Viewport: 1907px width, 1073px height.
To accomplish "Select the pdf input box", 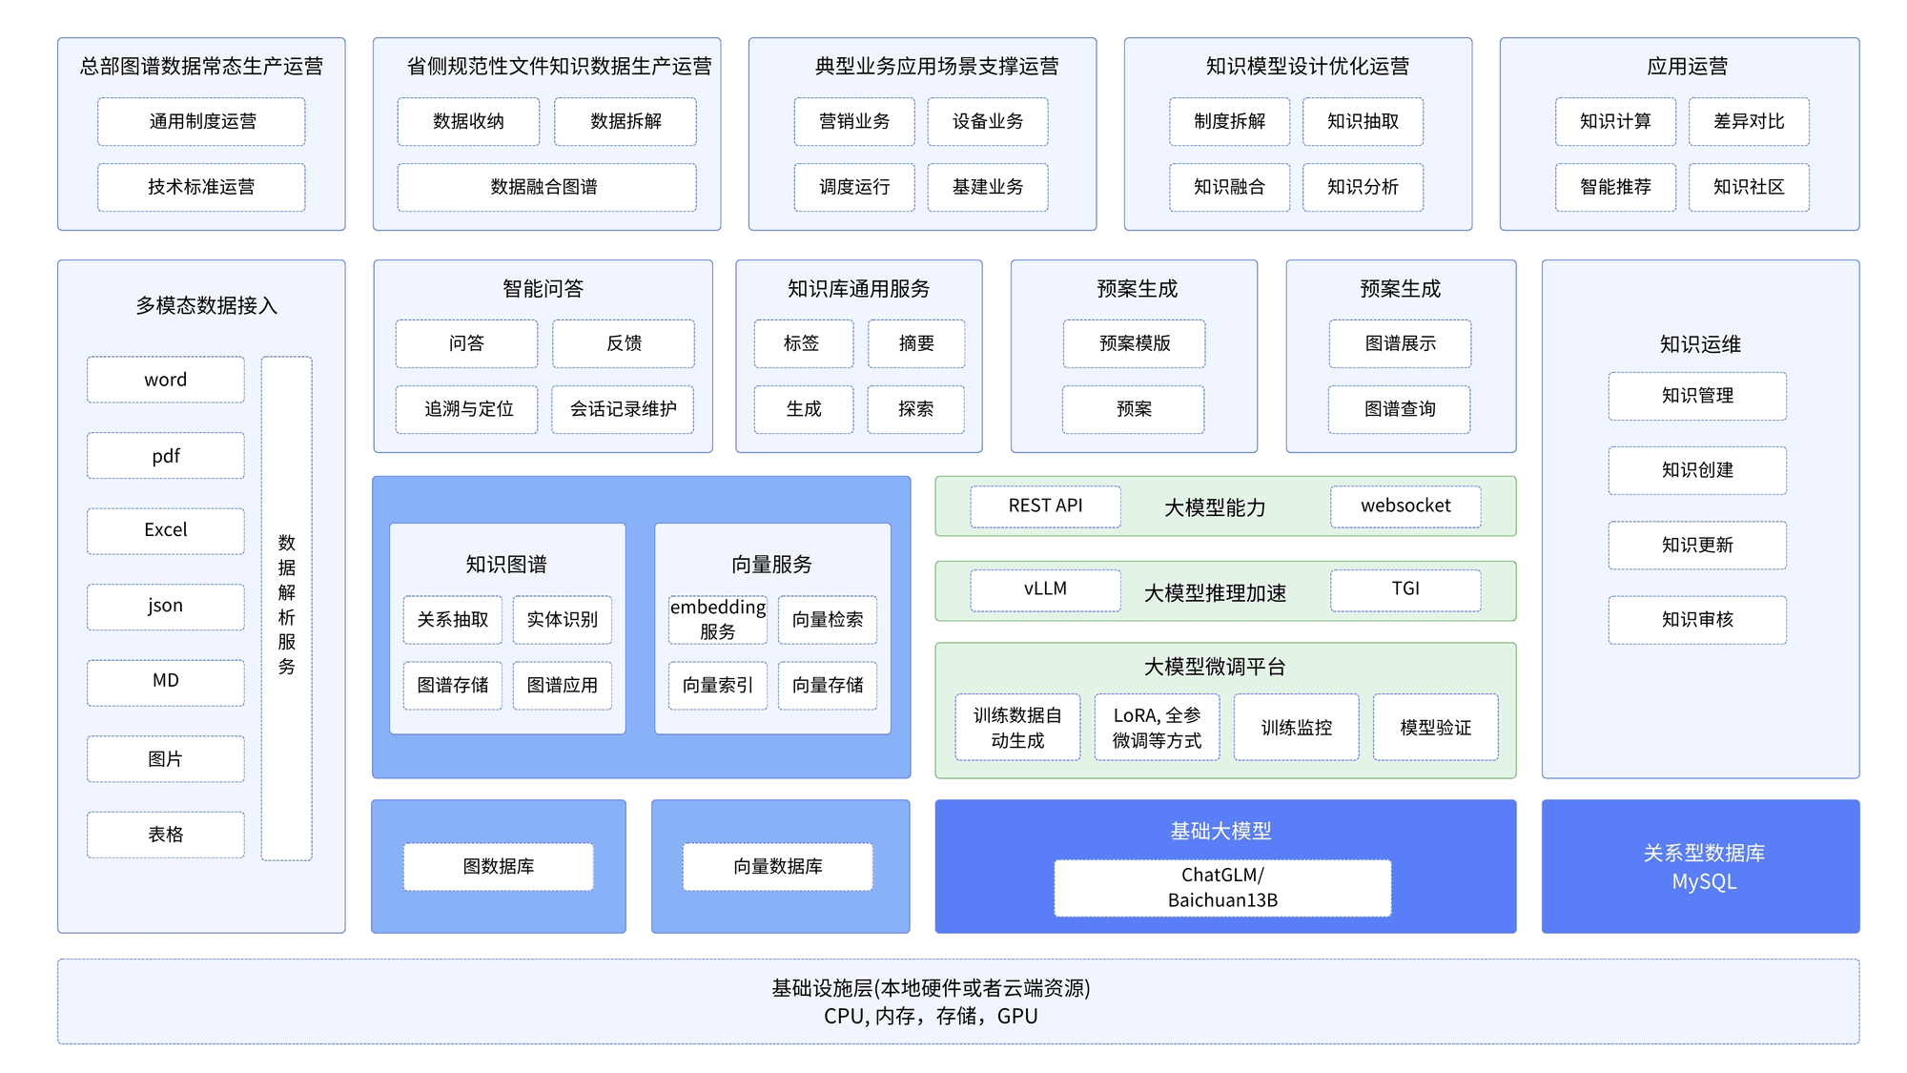I will click(x=165, y=456).
